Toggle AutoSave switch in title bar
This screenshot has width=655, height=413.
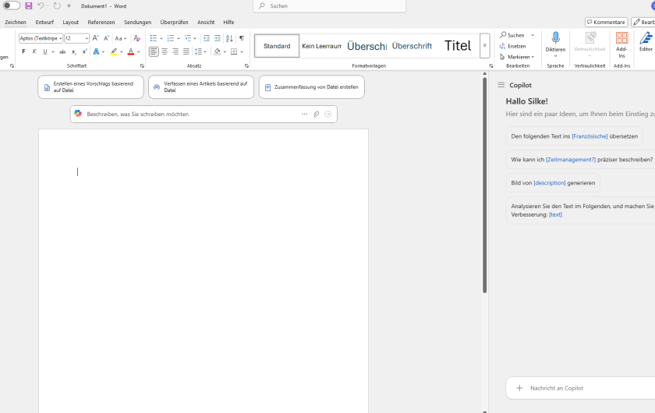[x=11, y=5]
